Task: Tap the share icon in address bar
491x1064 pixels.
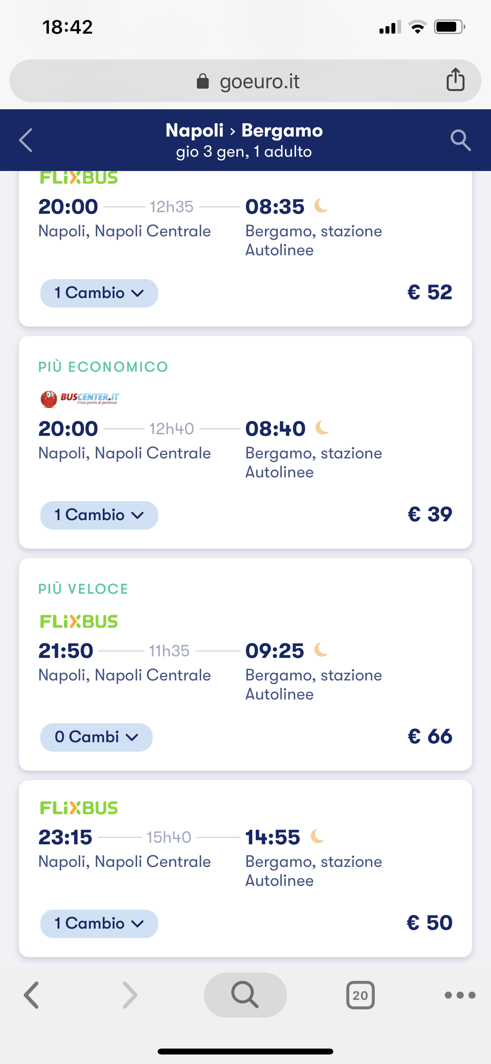Action: (x=455, y=80)
